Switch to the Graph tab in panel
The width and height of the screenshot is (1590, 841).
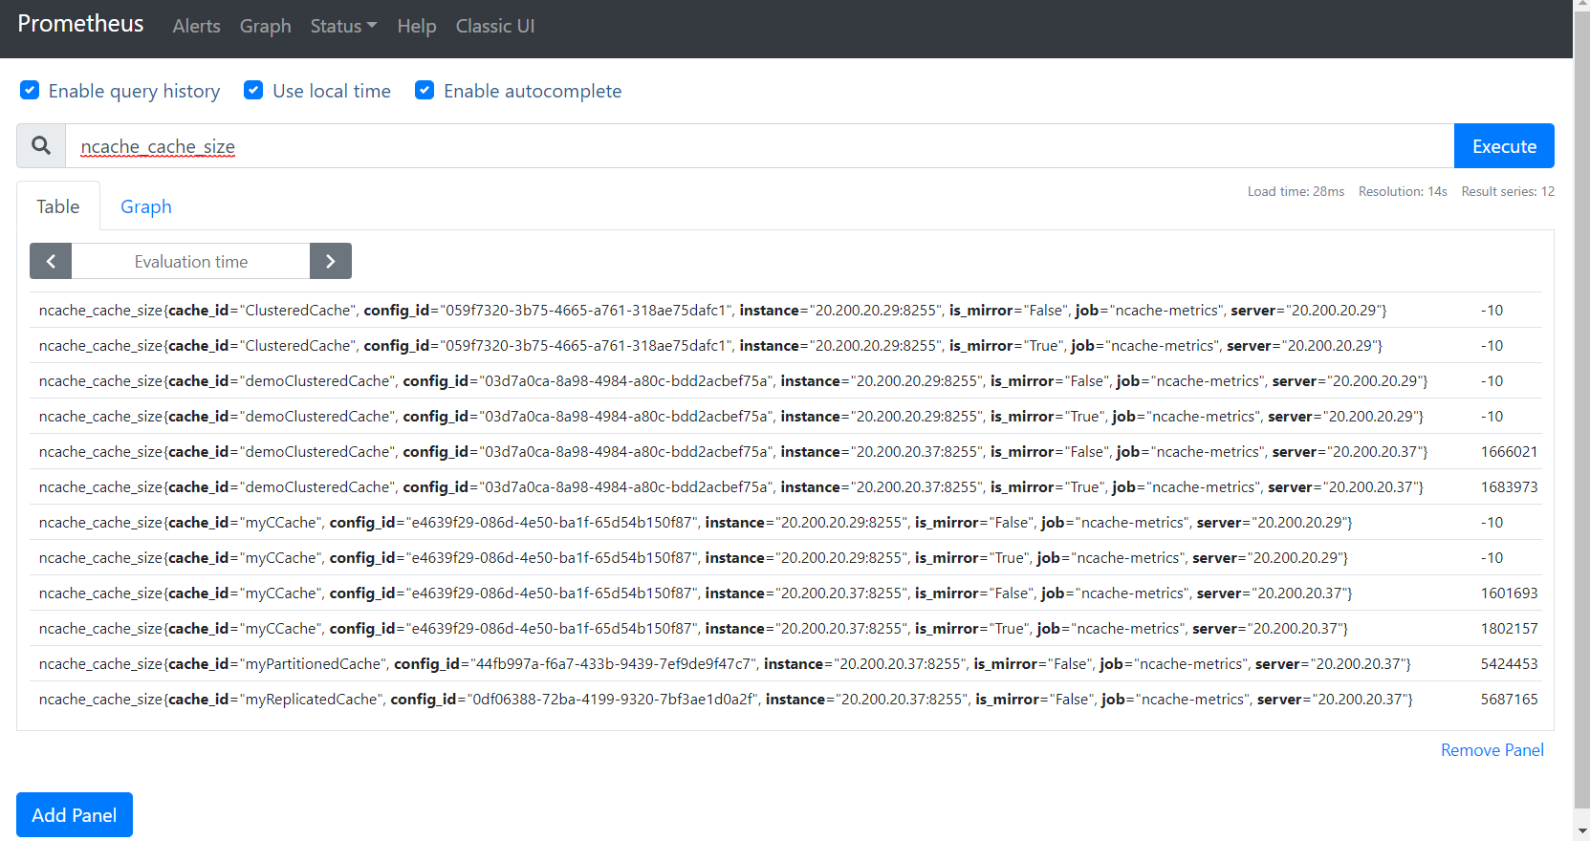(x=146, y=206)
